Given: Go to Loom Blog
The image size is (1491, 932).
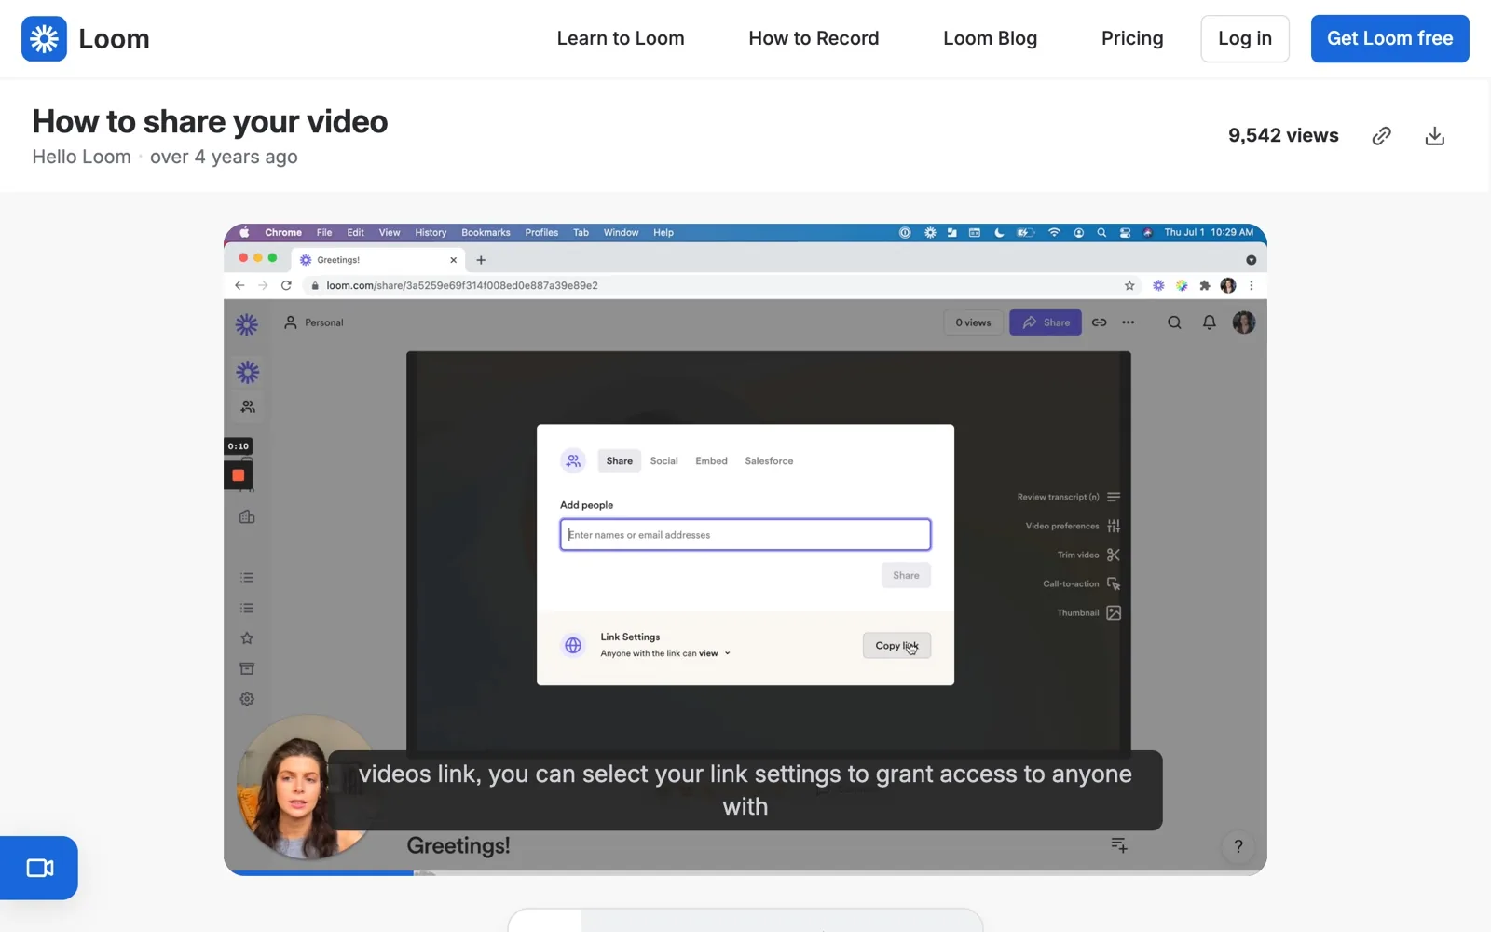Looking at the screenshot, I should click(x=990, y=38).
